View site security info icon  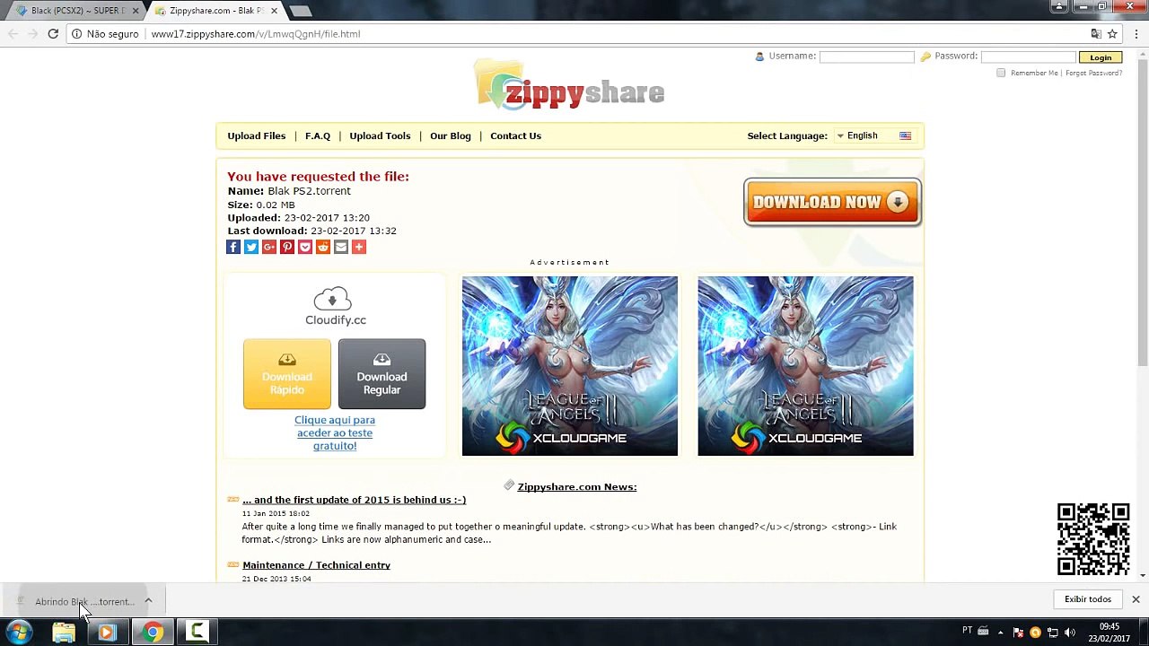tap(77, 34)
